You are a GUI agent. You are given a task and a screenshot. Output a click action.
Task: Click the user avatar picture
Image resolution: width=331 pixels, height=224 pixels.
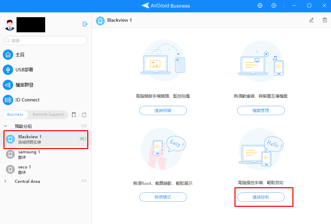pyautogui.click(x=10, y=25)
